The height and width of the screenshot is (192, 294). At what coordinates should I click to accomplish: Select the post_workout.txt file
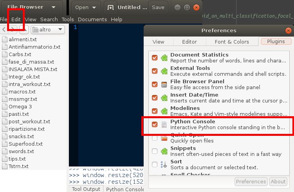30,121
